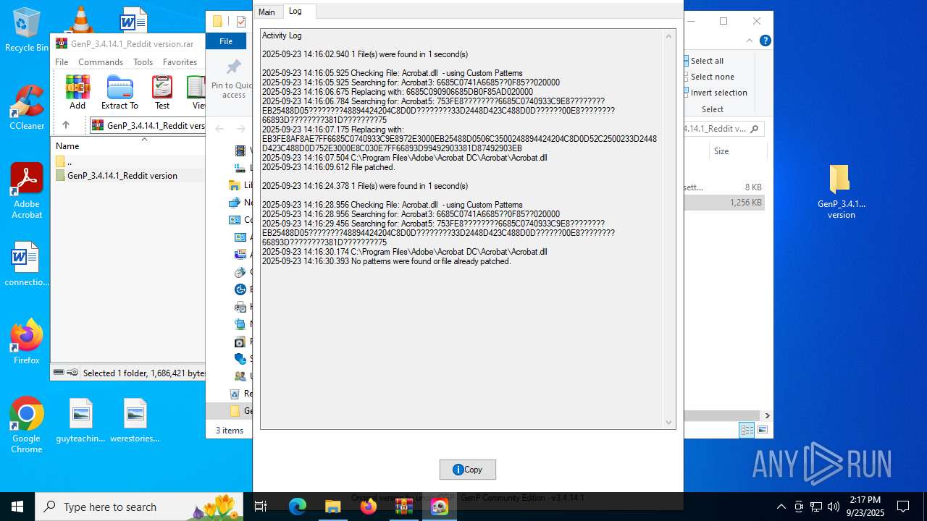Open Task View on the taskbar
The height and width of the screenshot is (521, 927).
(x=261, y=507)
